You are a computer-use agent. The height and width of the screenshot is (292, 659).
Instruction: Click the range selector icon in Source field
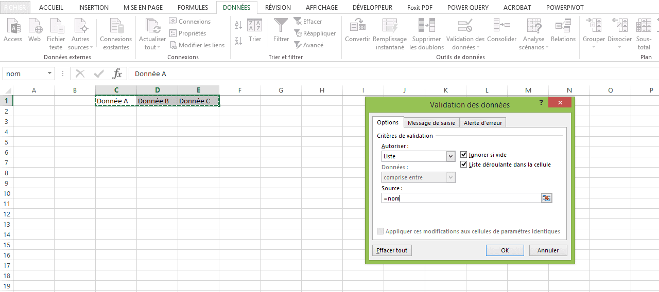pyautogui.click(x=546, y=198)
